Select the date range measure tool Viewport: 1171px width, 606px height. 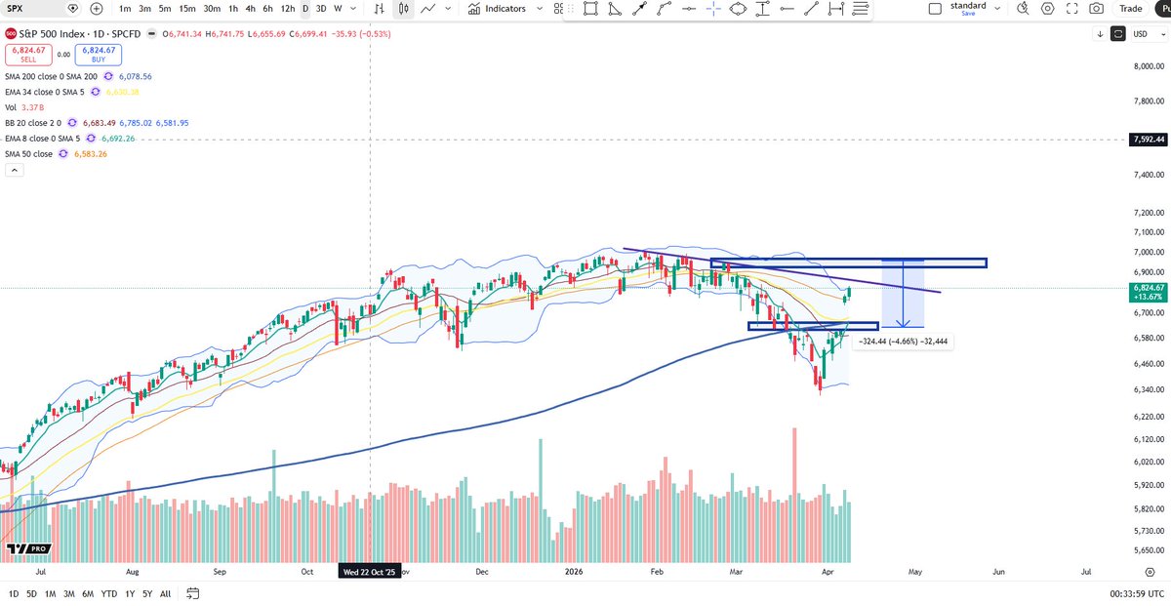click(x=835, y=9)
